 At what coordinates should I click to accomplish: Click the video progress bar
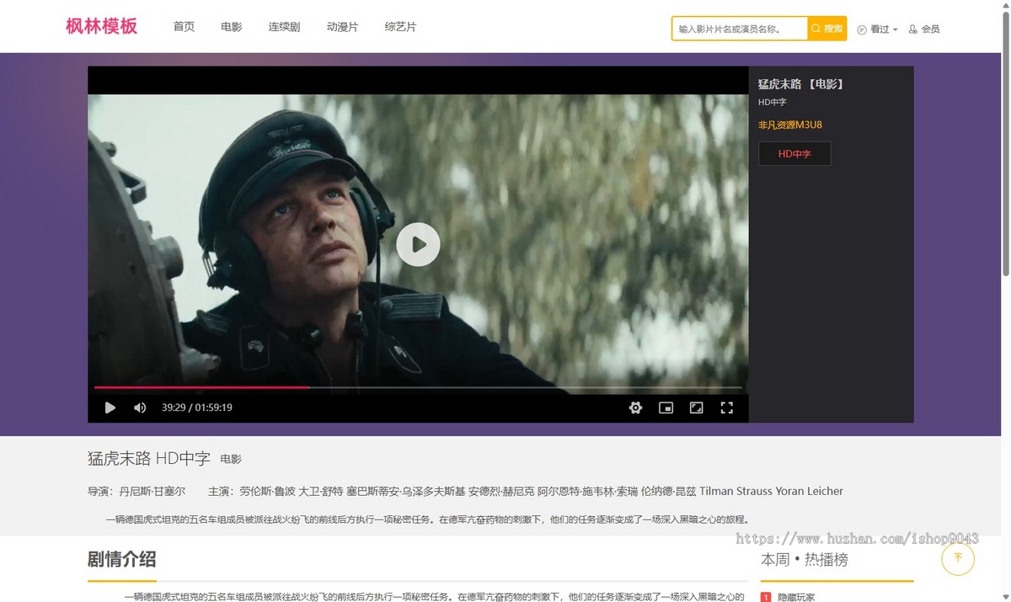[418, 387]
